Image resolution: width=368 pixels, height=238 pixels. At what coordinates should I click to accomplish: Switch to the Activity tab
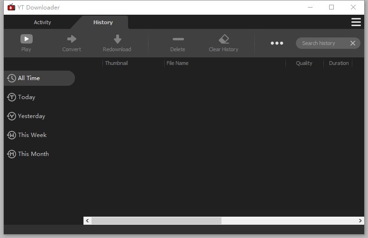click(x=42, y=22)
